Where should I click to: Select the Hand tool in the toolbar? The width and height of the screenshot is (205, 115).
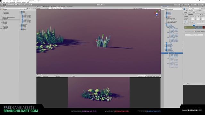pyautogui.click(x=2, y=4)
